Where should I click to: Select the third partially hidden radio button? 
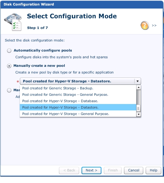click(x=9, y=90)
